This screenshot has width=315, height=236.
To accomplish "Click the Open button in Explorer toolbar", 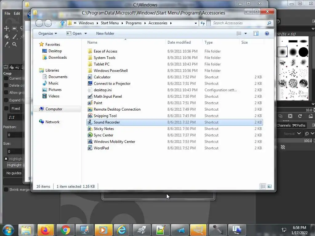I will pos(74,33).
